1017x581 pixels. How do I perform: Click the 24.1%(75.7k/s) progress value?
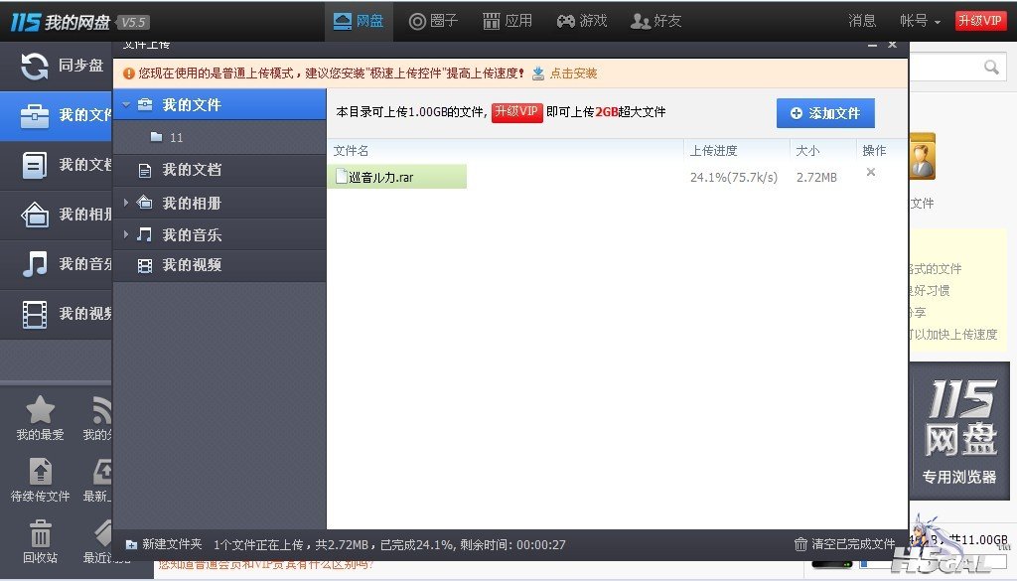pos(734,177)
